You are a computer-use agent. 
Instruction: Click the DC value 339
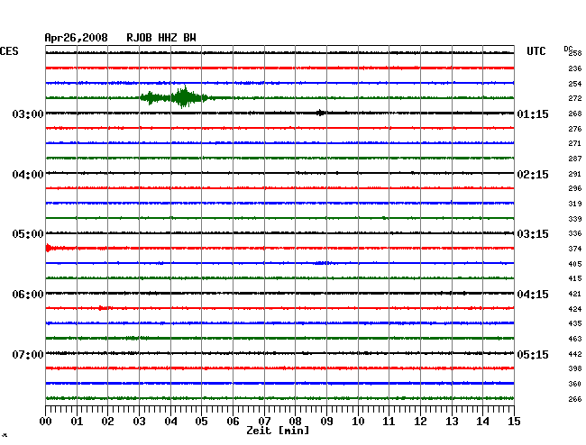point(575,219)
